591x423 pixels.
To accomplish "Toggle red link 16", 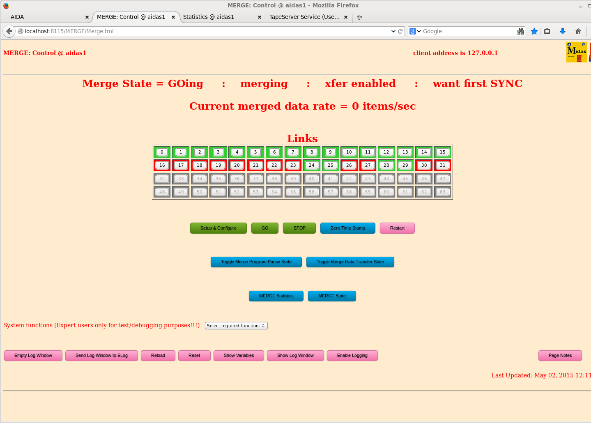I will coord(162,165).
